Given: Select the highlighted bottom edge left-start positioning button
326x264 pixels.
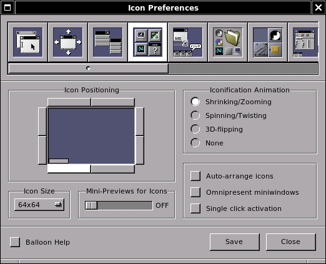Looking at the screenshot, I should [69, 169].
